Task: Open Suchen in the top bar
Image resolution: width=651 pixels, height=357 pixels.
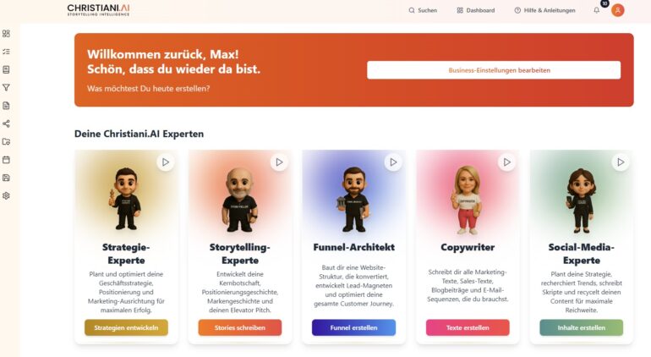Action: (x=423, y=10)
